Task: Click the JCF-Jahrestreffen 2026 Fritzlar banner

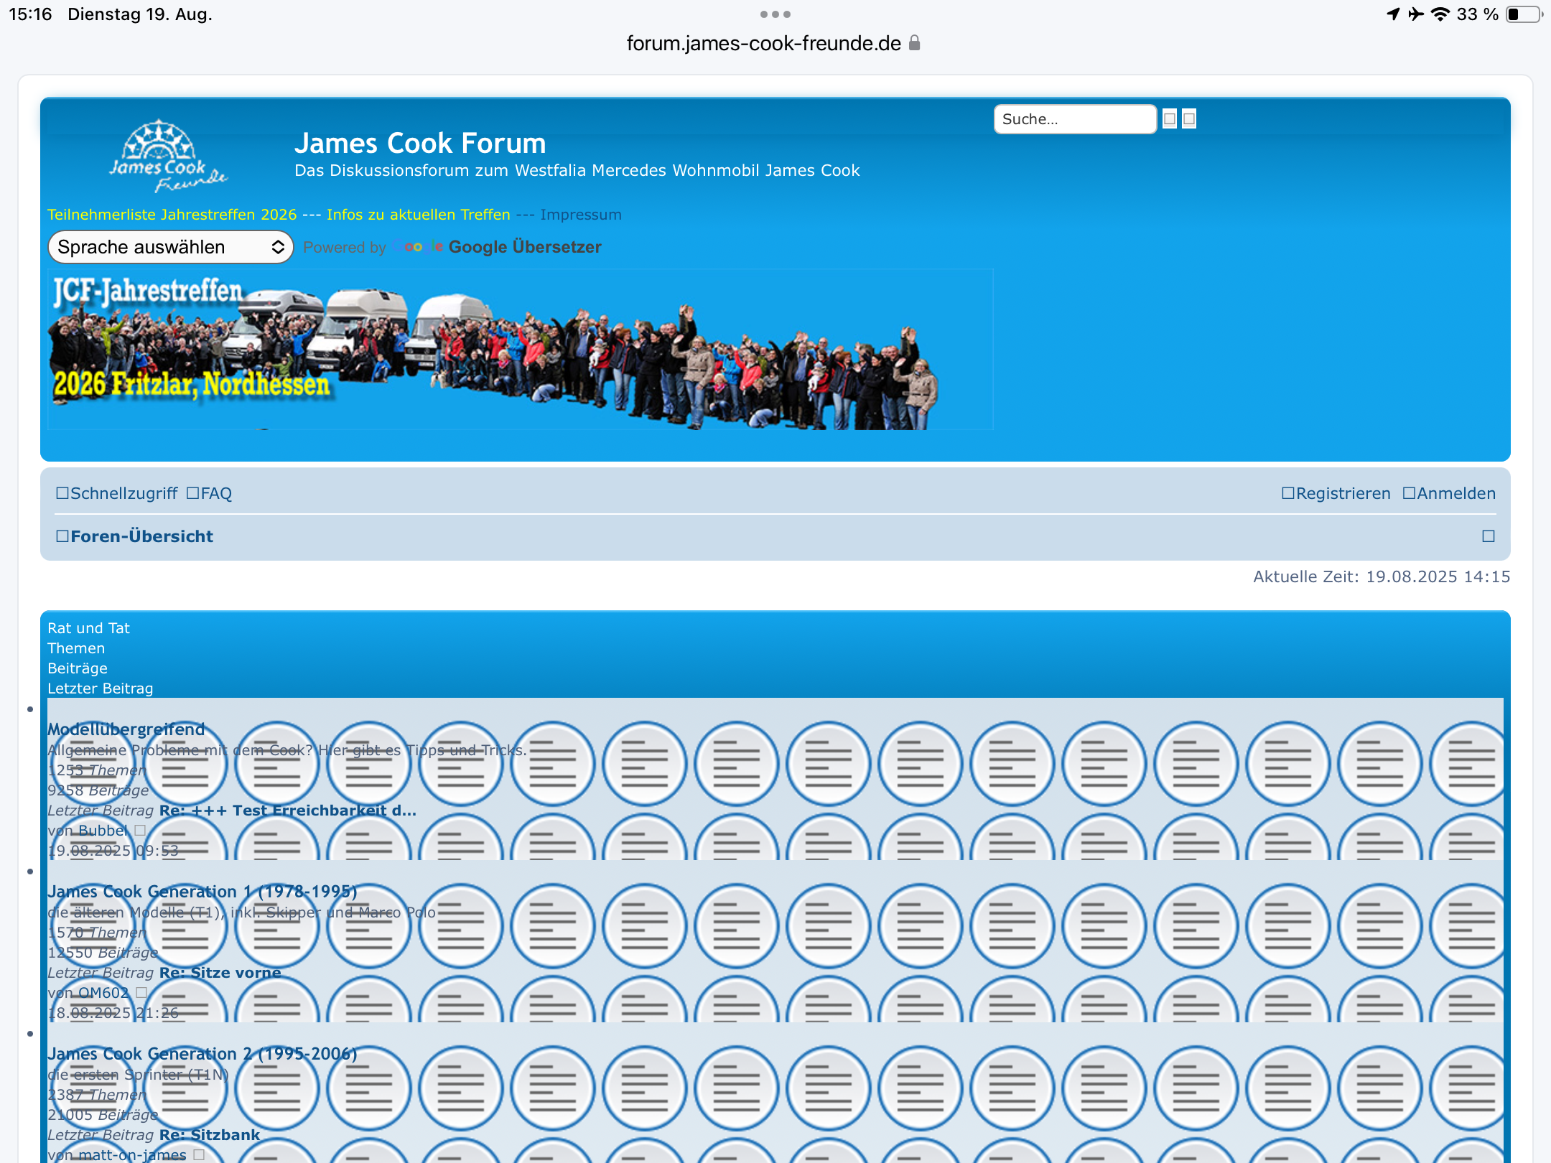Action: (x=521, y=350)
